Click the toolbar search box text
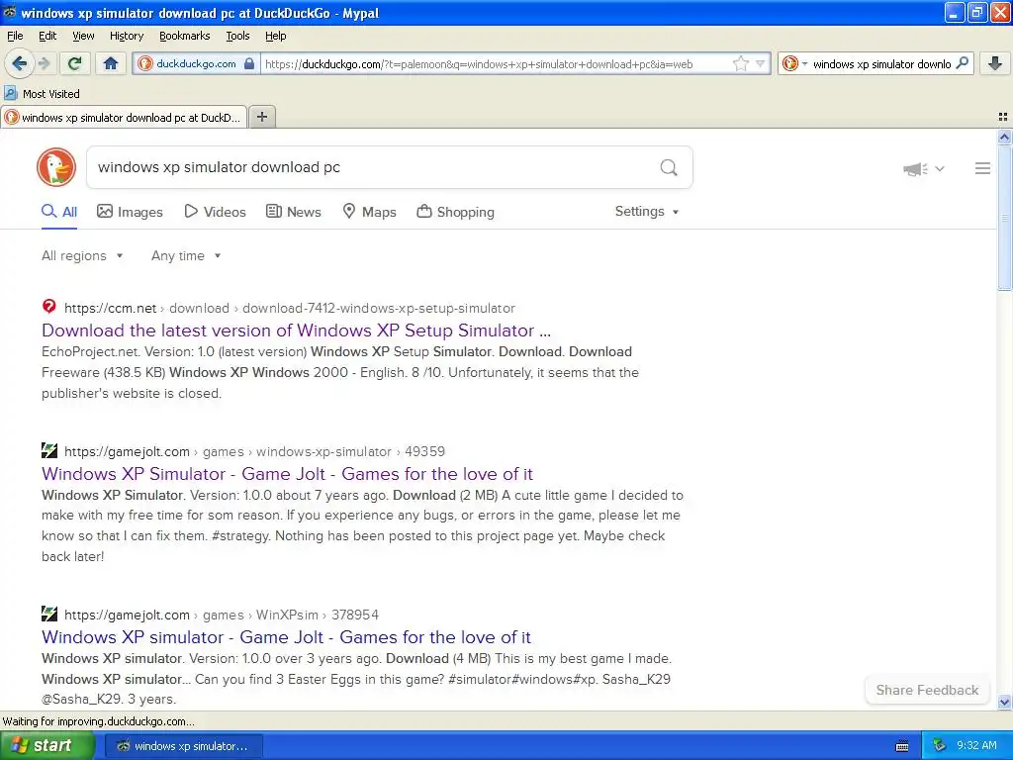Image resolution: width=1013 pixels, height=760 pixels. pos(881,64)
